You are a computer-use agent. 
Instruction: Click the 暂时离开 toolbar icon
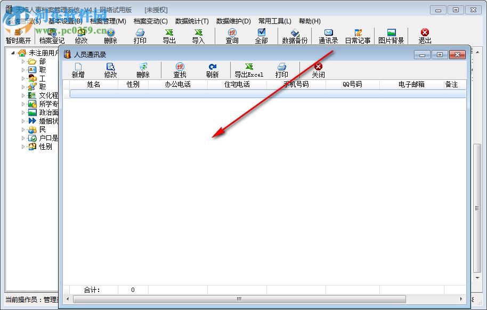(18, 36)
